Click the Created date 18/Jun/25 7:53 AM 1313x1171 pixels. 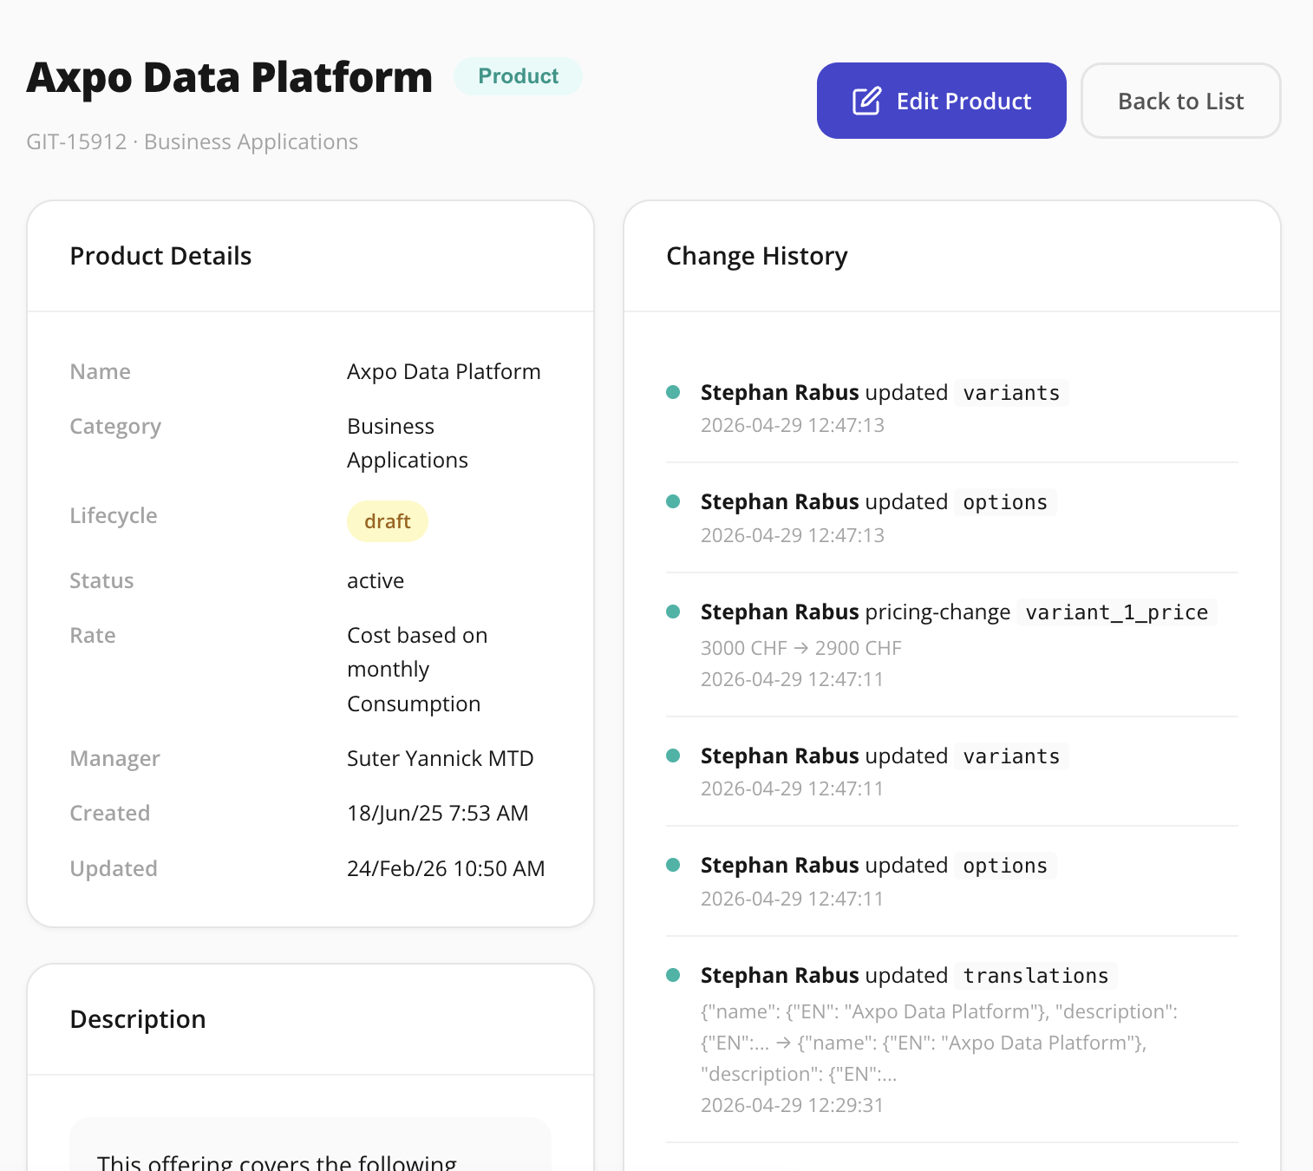click(x=437, y=813)
